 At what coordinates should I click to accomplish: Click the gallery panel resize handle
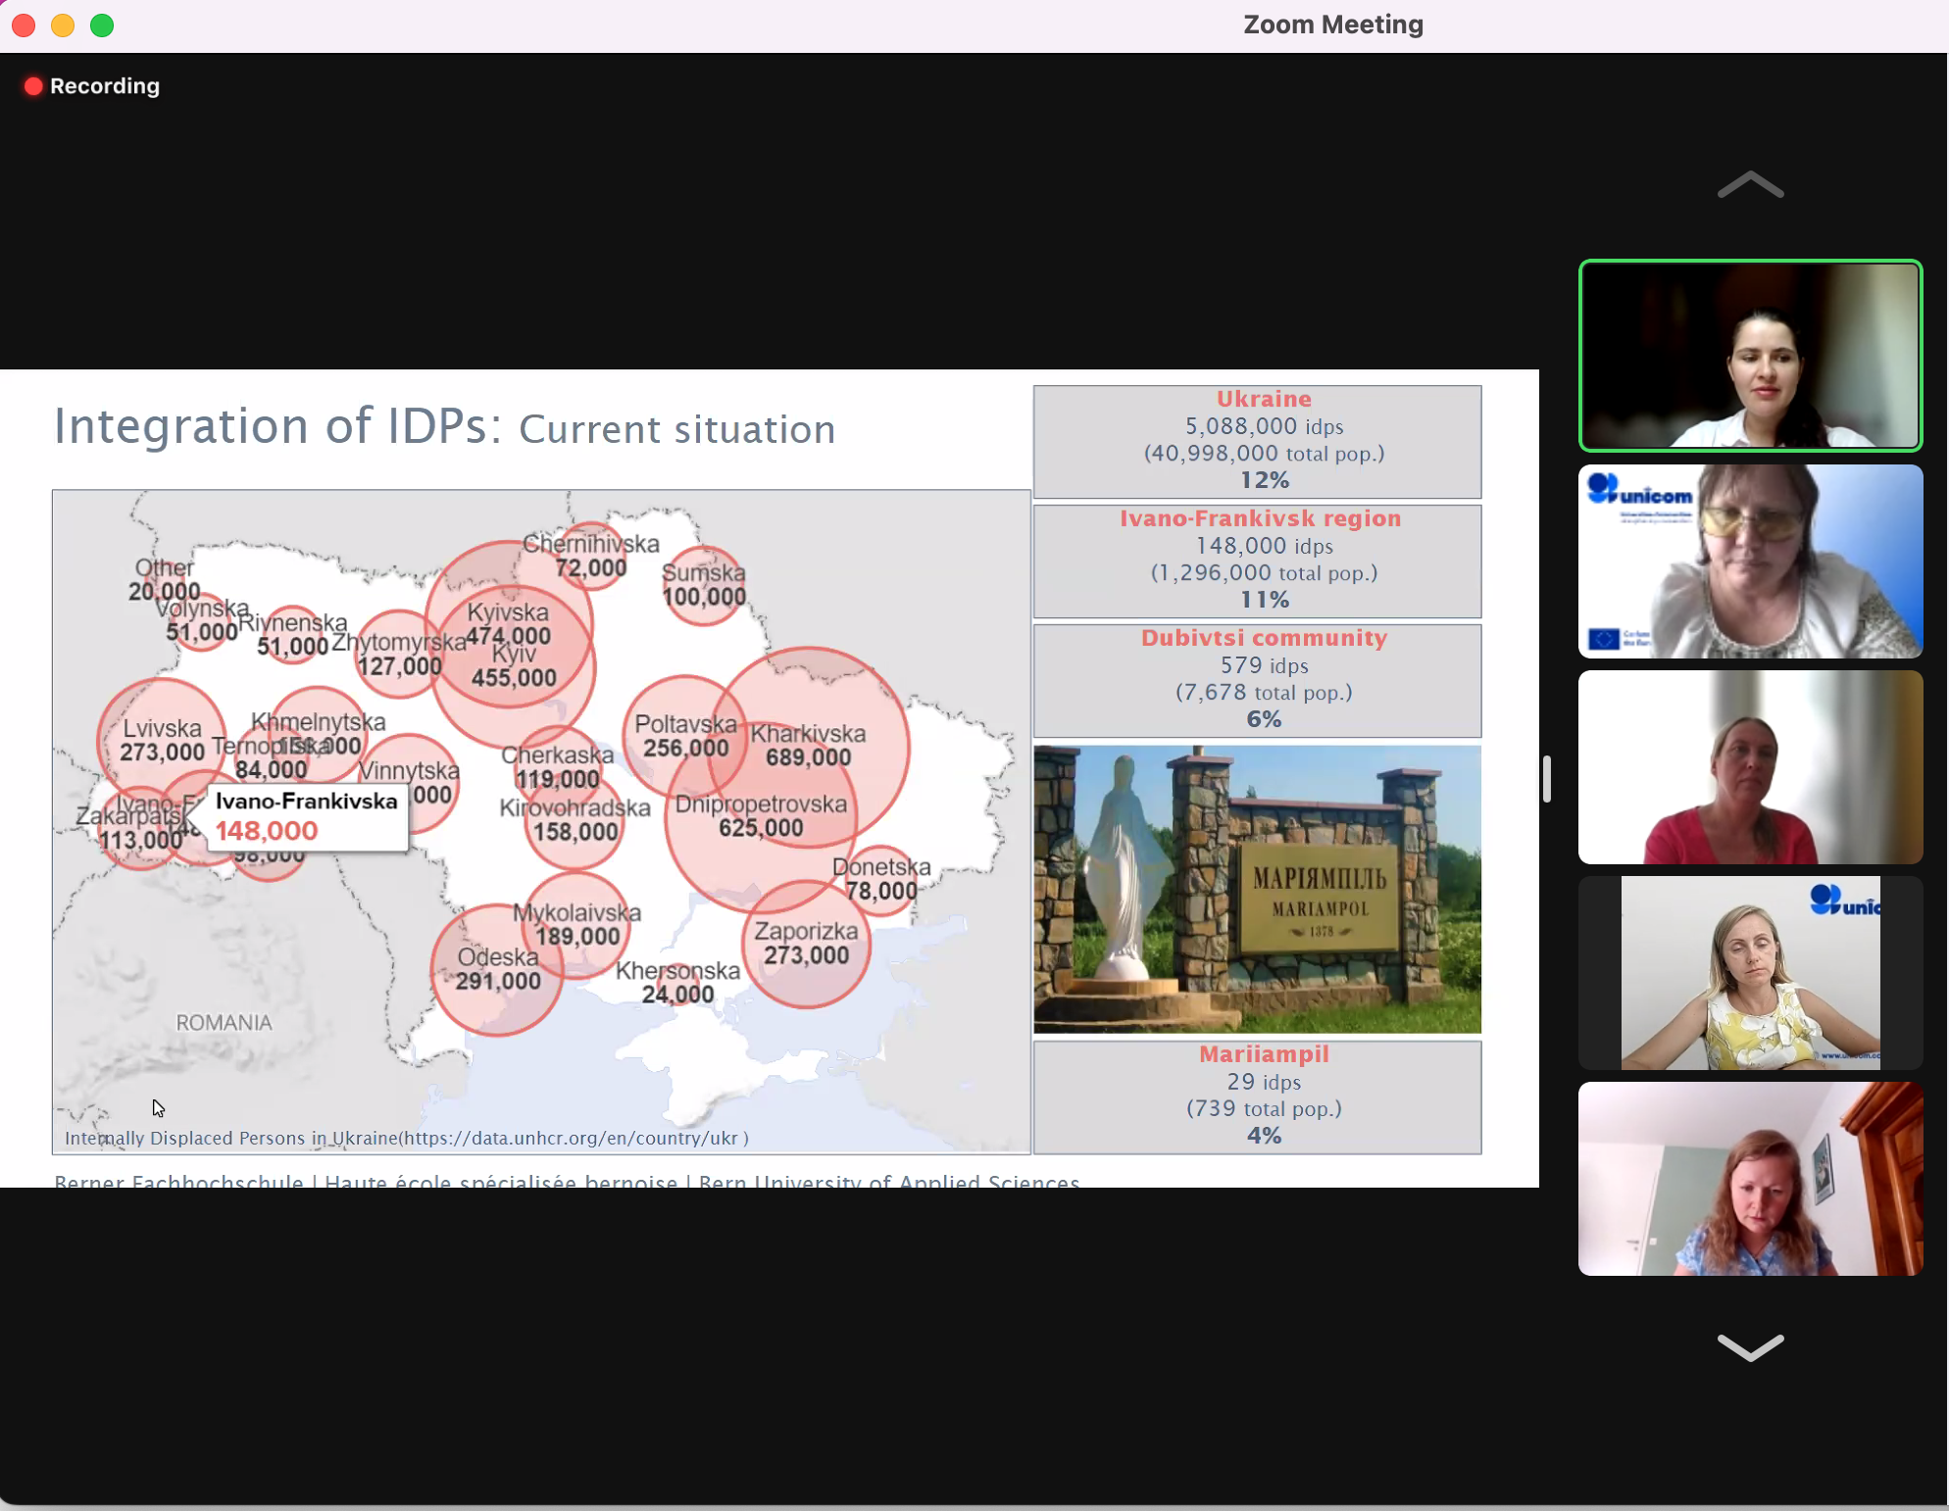coord(1546,779)
